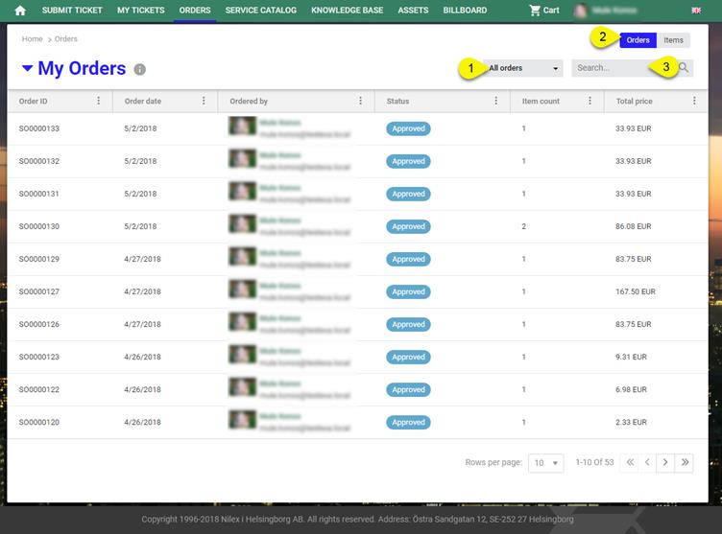Change rows per page dropdown
The height and width of the screenshot is (534, 722).
tap(546, 463)
